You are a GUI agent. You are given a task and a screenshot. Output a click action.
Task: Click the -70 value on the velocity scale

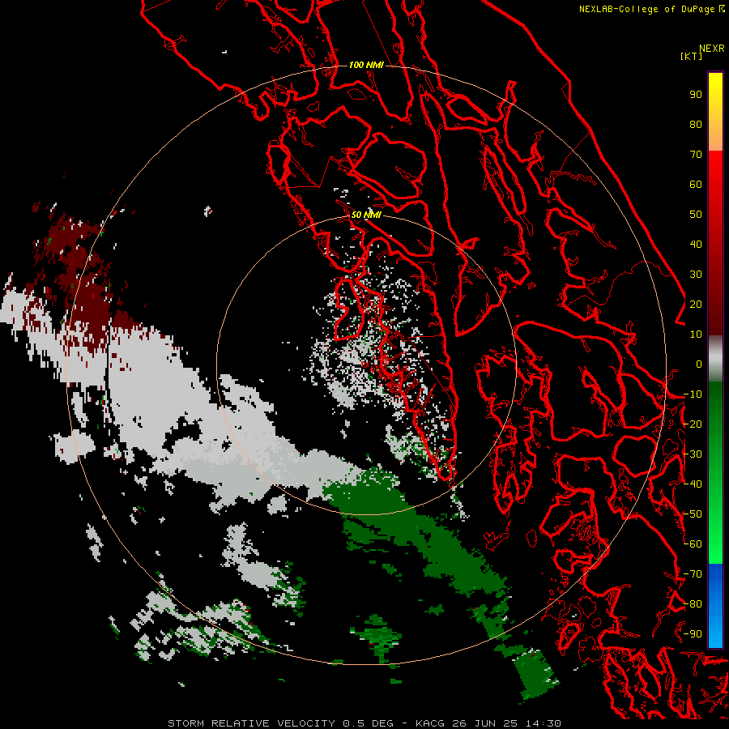click(693, 574)
